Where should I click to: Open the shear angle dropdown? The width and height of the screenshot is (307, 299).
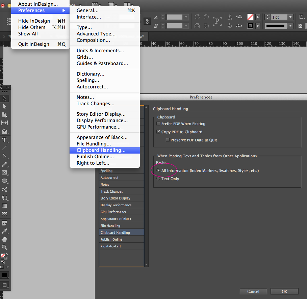point(186,26)
